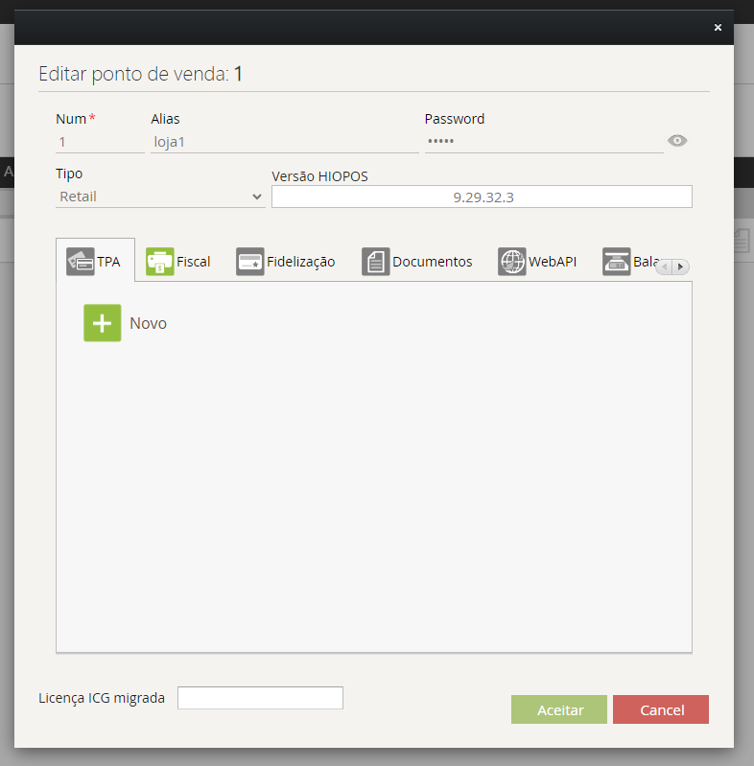Click the WebAPI globe icon
Viewport: 754px width, 766px height.
click(x=512, y=262)
